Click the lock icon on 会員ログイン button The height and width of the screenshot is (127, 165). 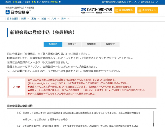(x=140, y=10)
